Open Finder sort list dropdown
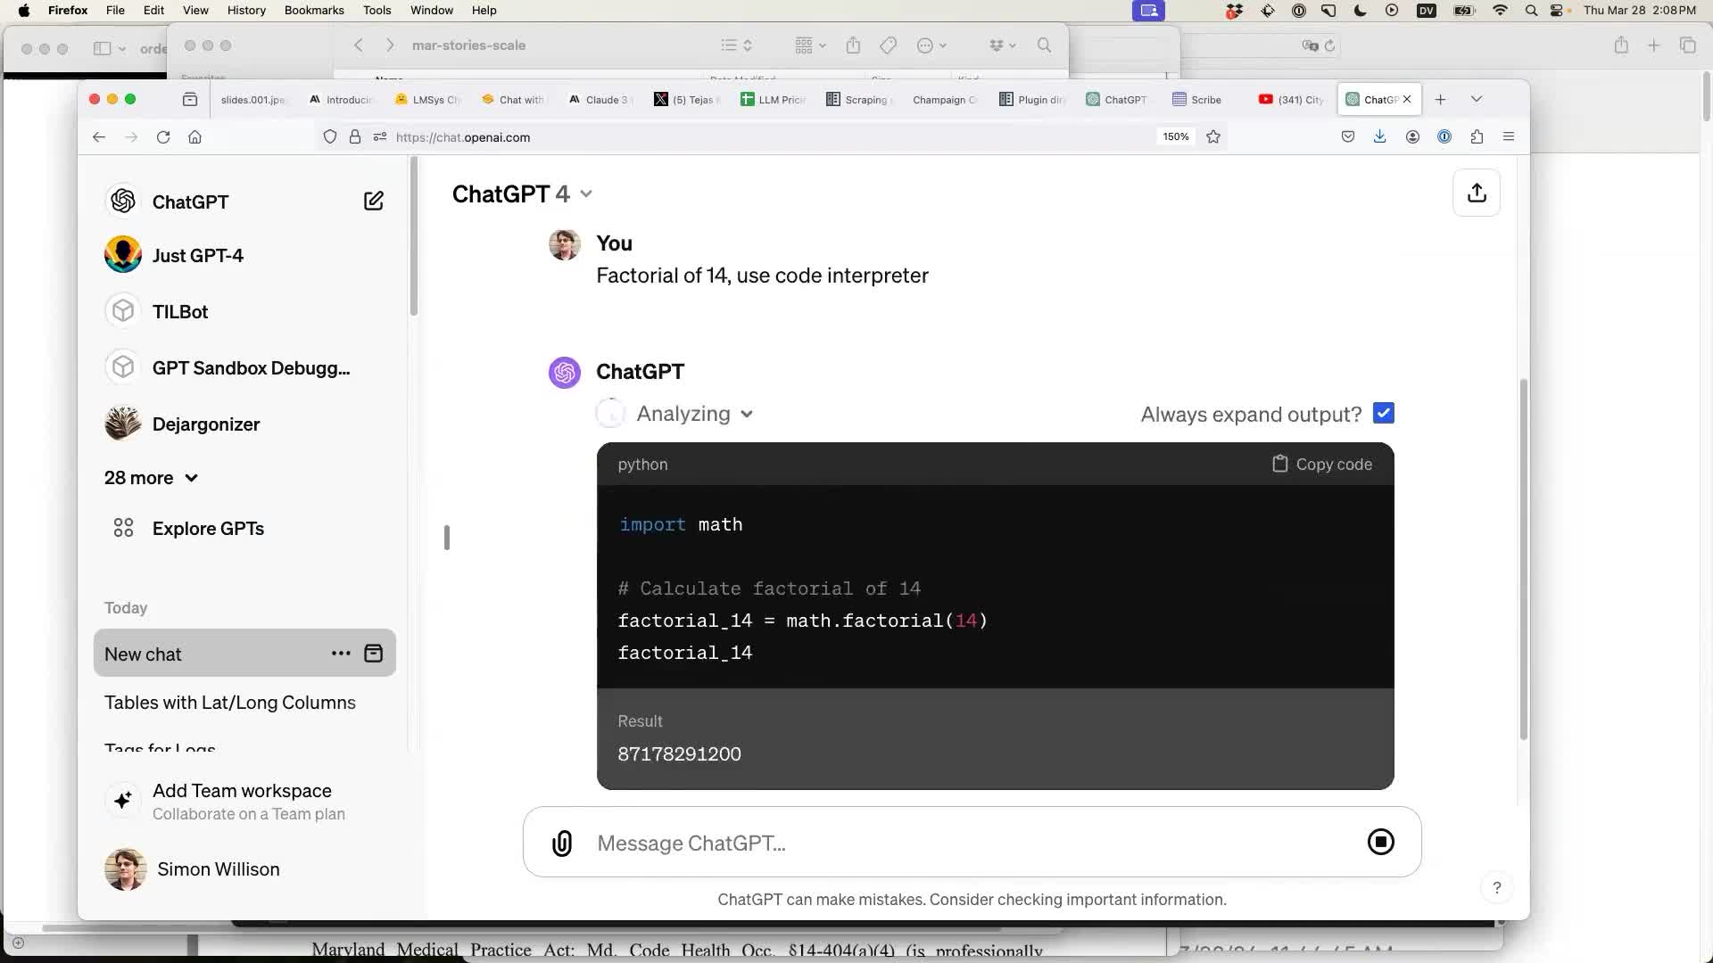Viewport: 1713px width, 963px height. click(x=736, y=45)
